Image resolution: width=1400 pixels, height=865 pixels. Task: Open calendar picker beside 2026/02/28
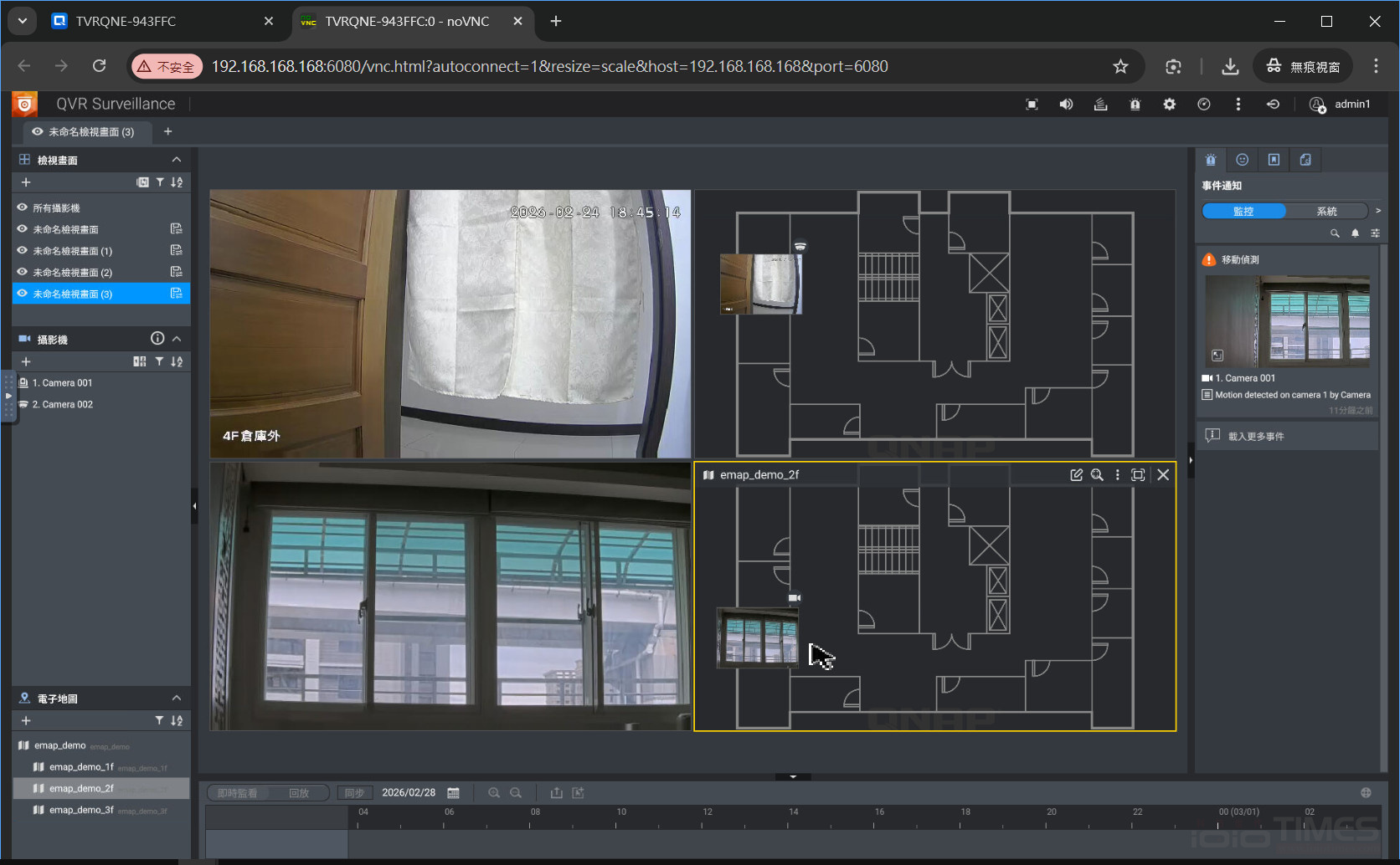point(454,793)
